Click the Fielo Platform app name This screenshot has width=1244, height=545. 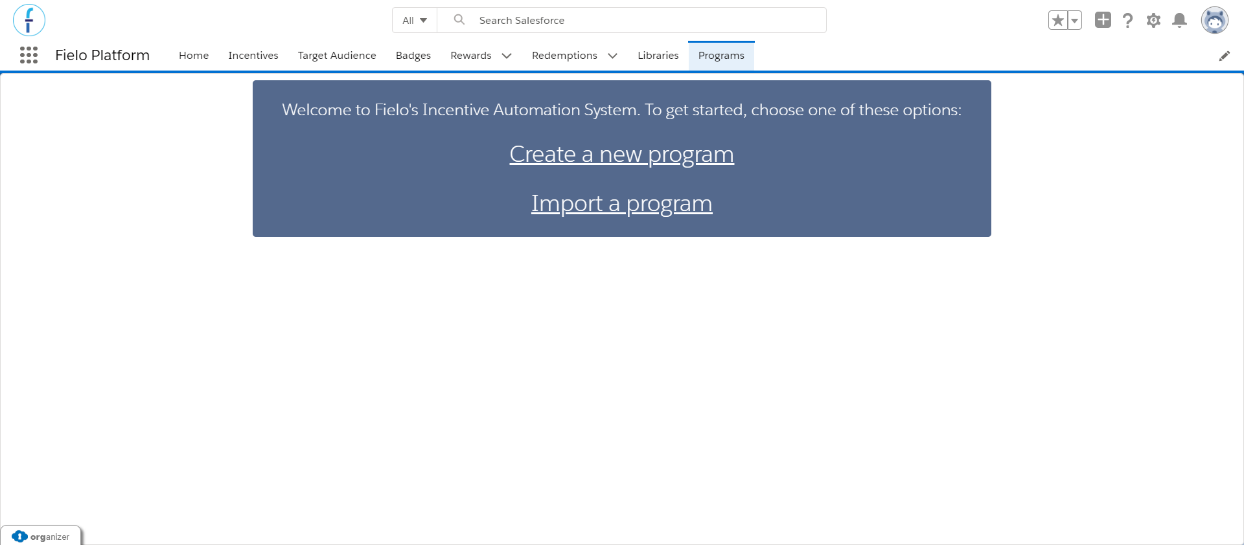click(x=102, y=55)
